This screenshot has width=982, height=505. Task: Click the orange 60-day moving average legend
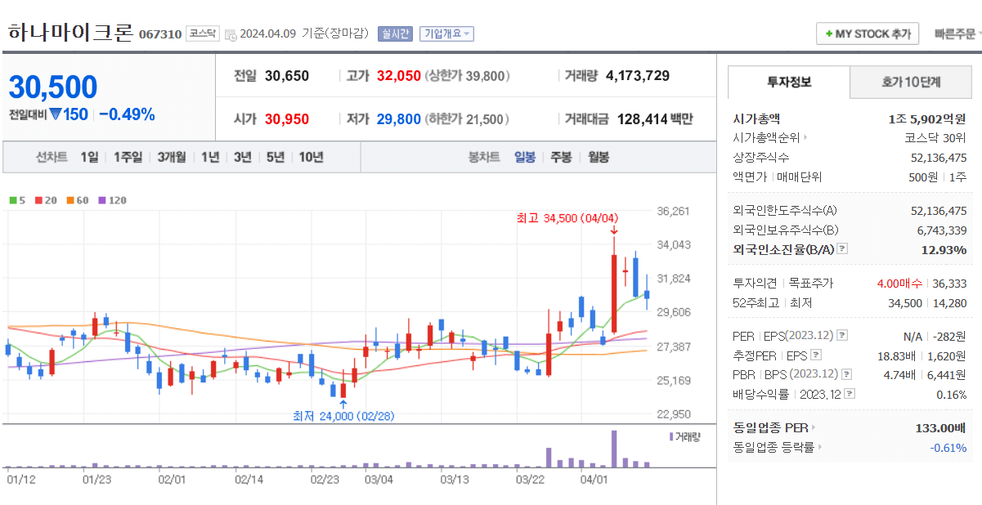pyautogui.click(x=78, y=200)
